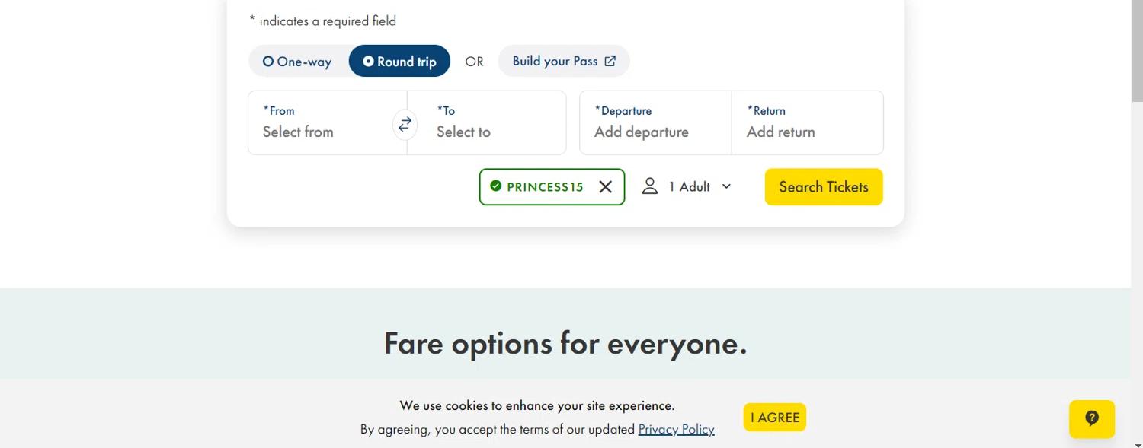
Task: Remove the PRINCESS15 promo code with X
Action: point(606,186)
